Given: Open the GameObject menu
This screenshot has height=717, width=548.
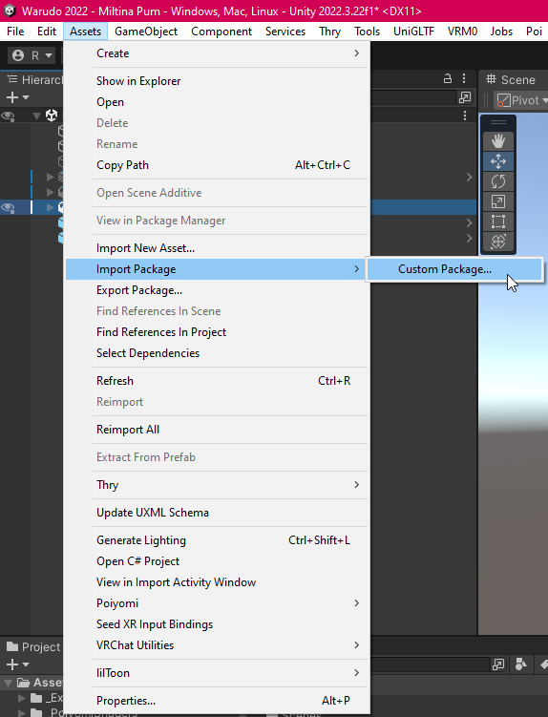Looking at the screenshot, I should tap(146, 32).
